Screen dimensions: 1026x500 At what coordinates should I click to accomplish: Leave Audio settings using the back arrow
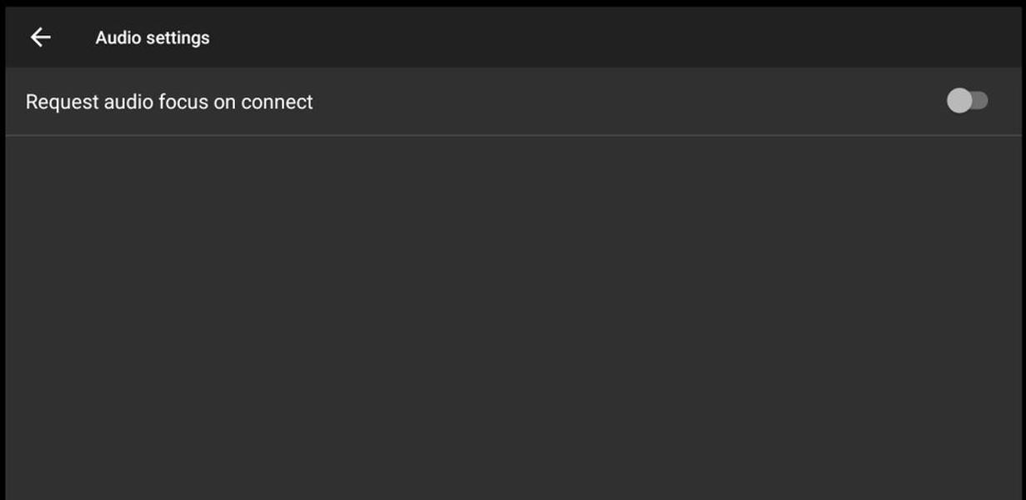point(40,37)
